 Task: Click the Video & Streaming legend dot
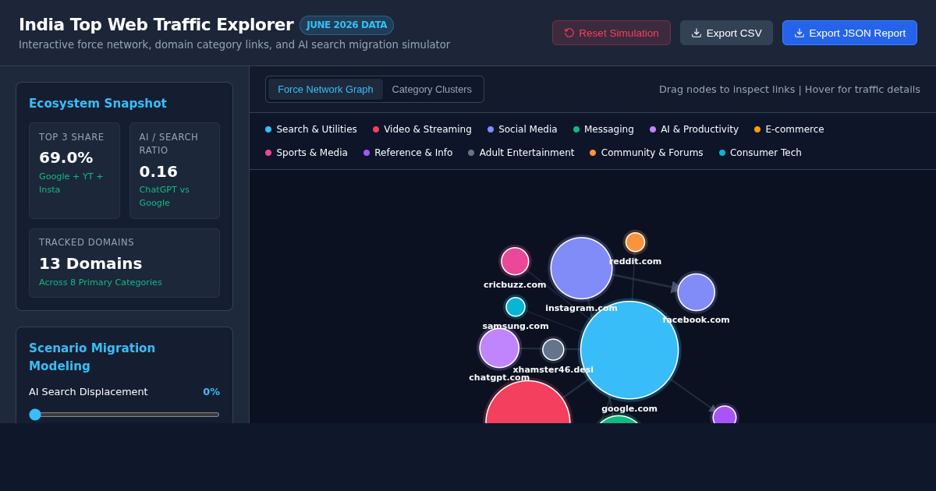point(376,129)
